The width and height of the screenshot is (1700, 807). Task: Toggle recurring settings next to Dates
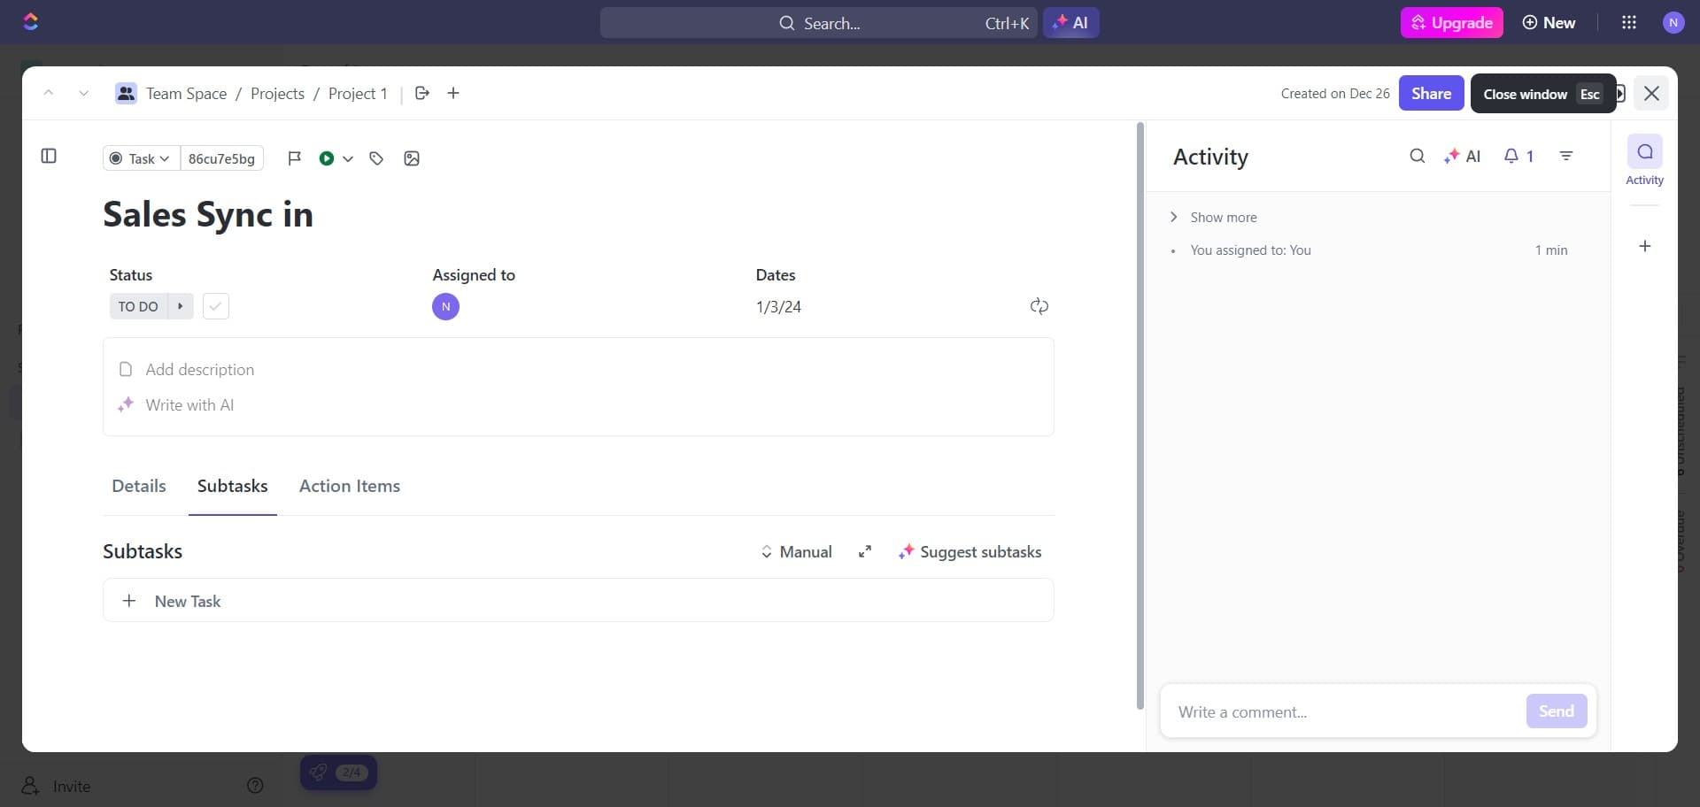pyautogui.click(x=1039, y=306)
